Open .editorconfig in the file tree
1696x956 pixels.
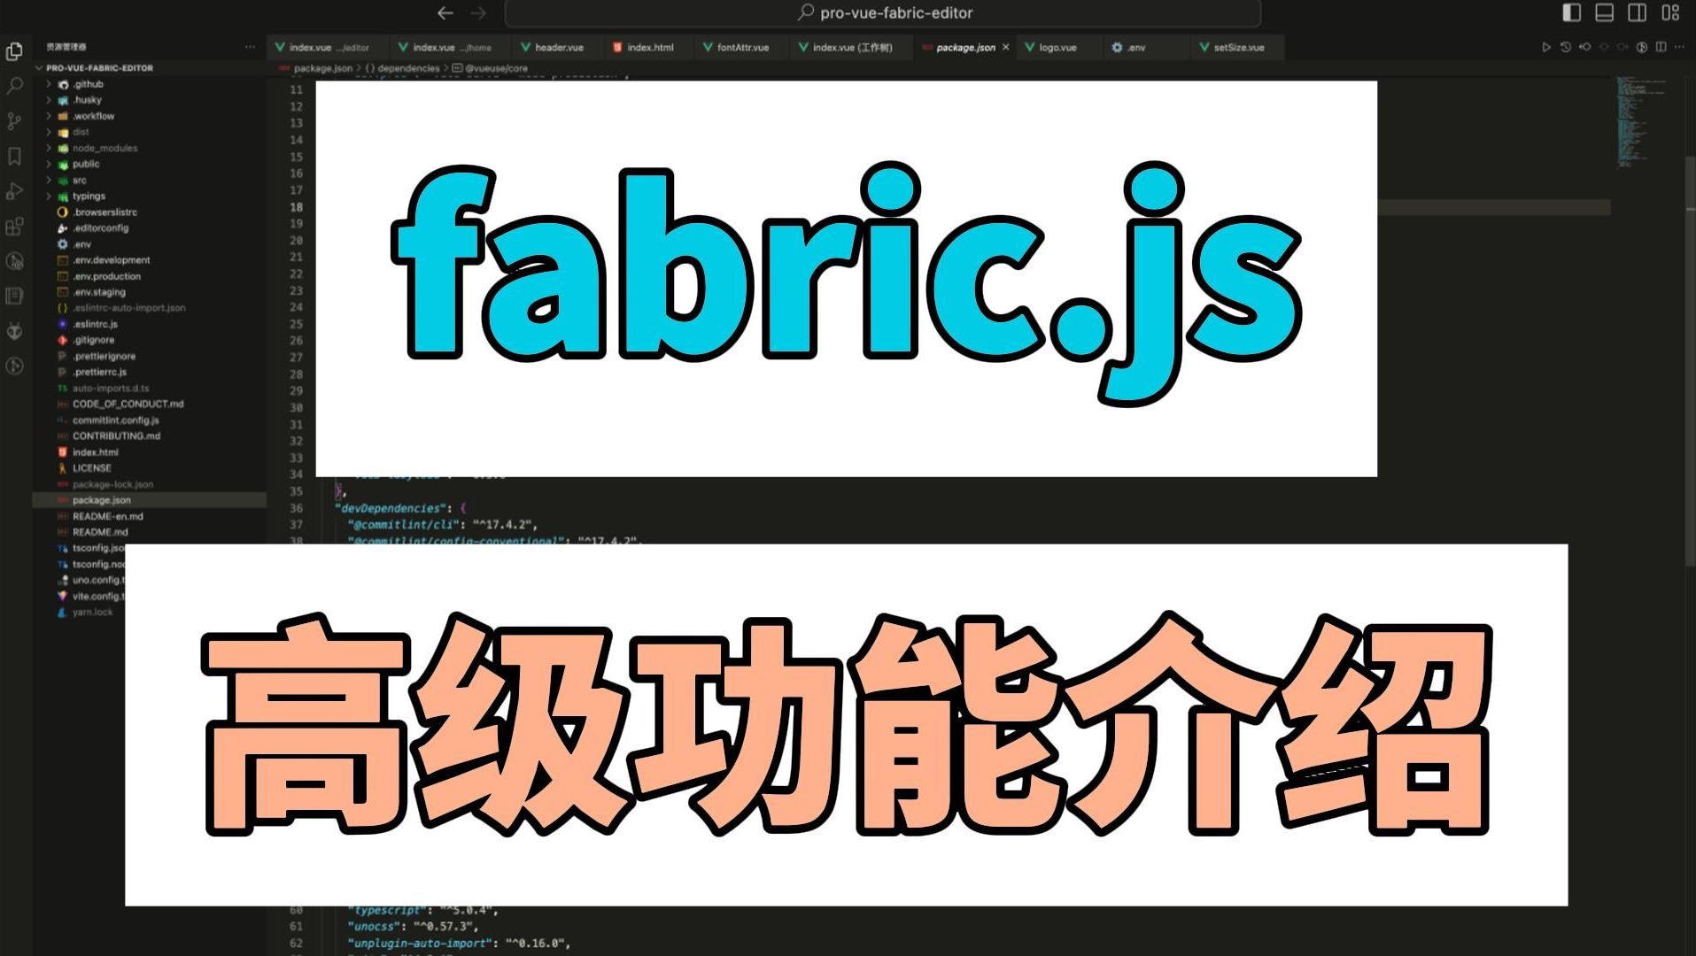tap(100, 228)
